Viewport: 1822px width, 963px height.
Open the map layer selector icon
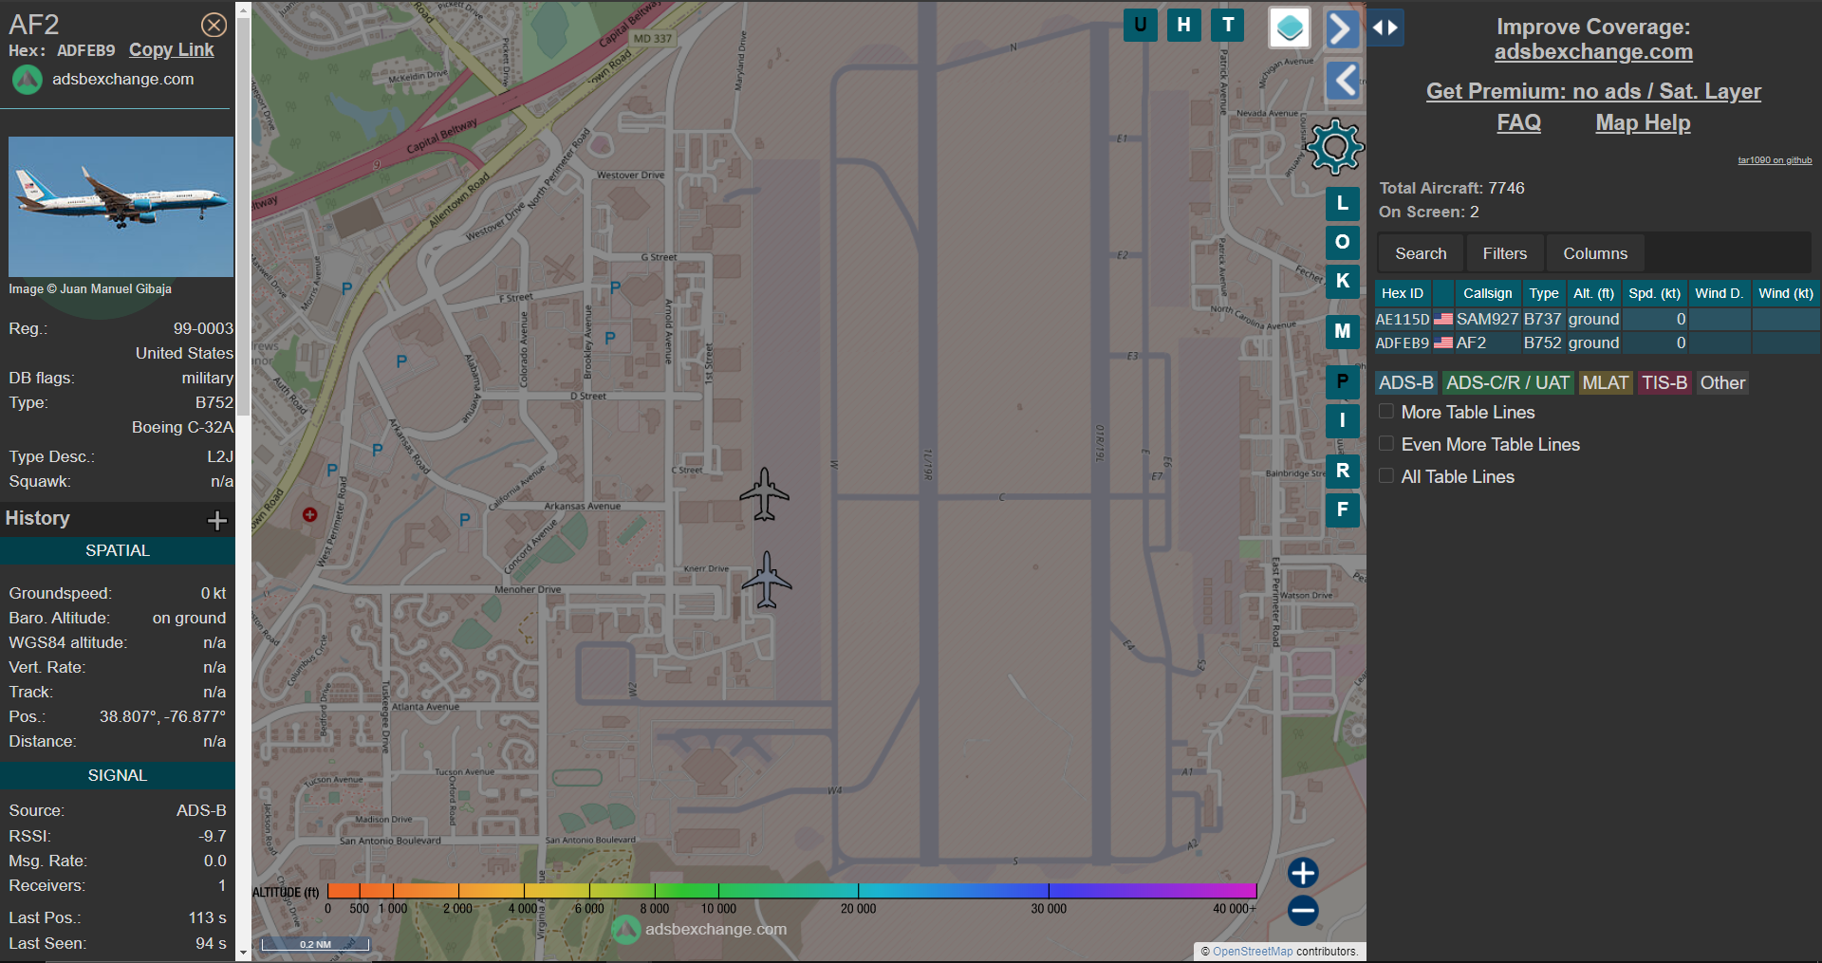coord(1290,28)
